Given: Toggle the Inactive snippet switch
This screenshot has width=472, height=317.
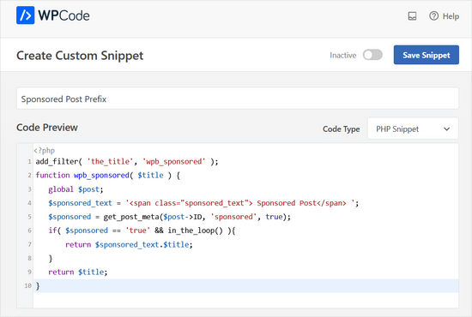Looking at the screenshot, I should 372,55.
